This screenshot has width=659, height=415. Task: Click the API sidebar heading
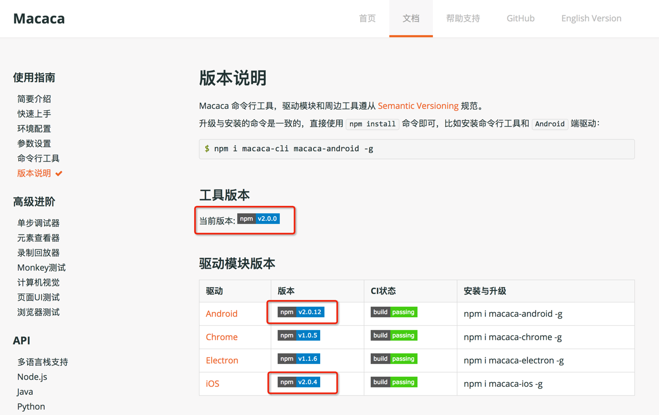22,341
